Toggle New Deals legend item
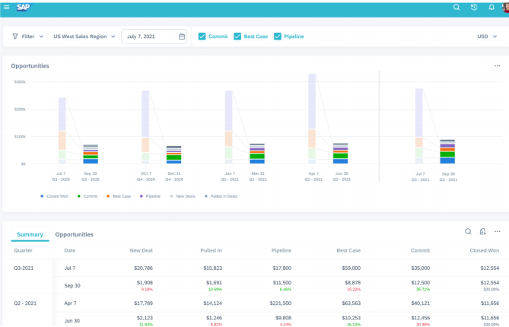509x327 pixels. point(183,196)
